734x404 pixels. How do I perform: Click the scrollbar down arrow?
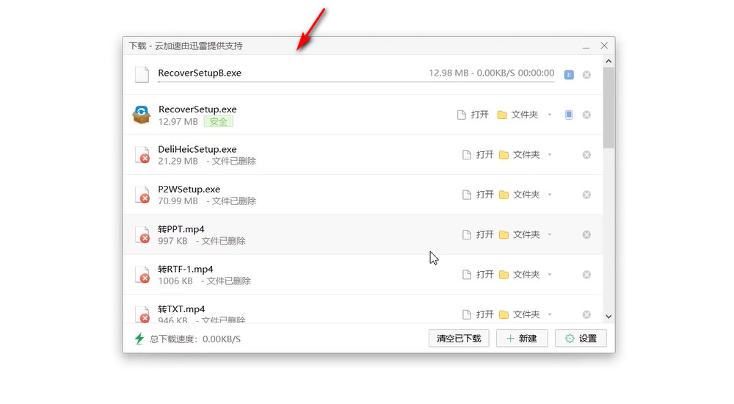[x=608, y=317]
